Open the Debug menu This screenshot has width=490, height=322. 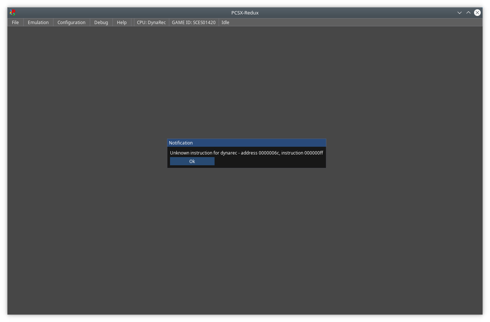click(101, 22)
